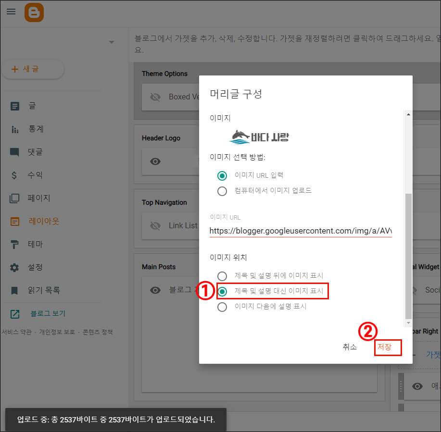Click the Main Posts section heading

(x=159, y=267)
